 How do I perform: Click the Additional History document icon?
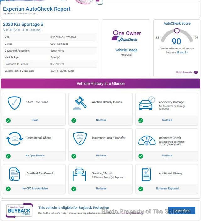147,174
